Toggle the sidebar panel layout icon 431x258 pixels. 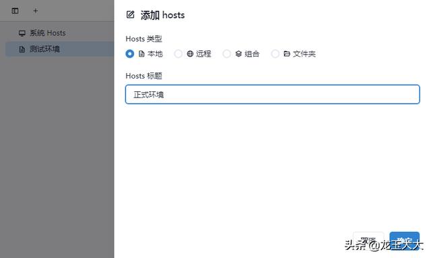click(x=15, y=11)
